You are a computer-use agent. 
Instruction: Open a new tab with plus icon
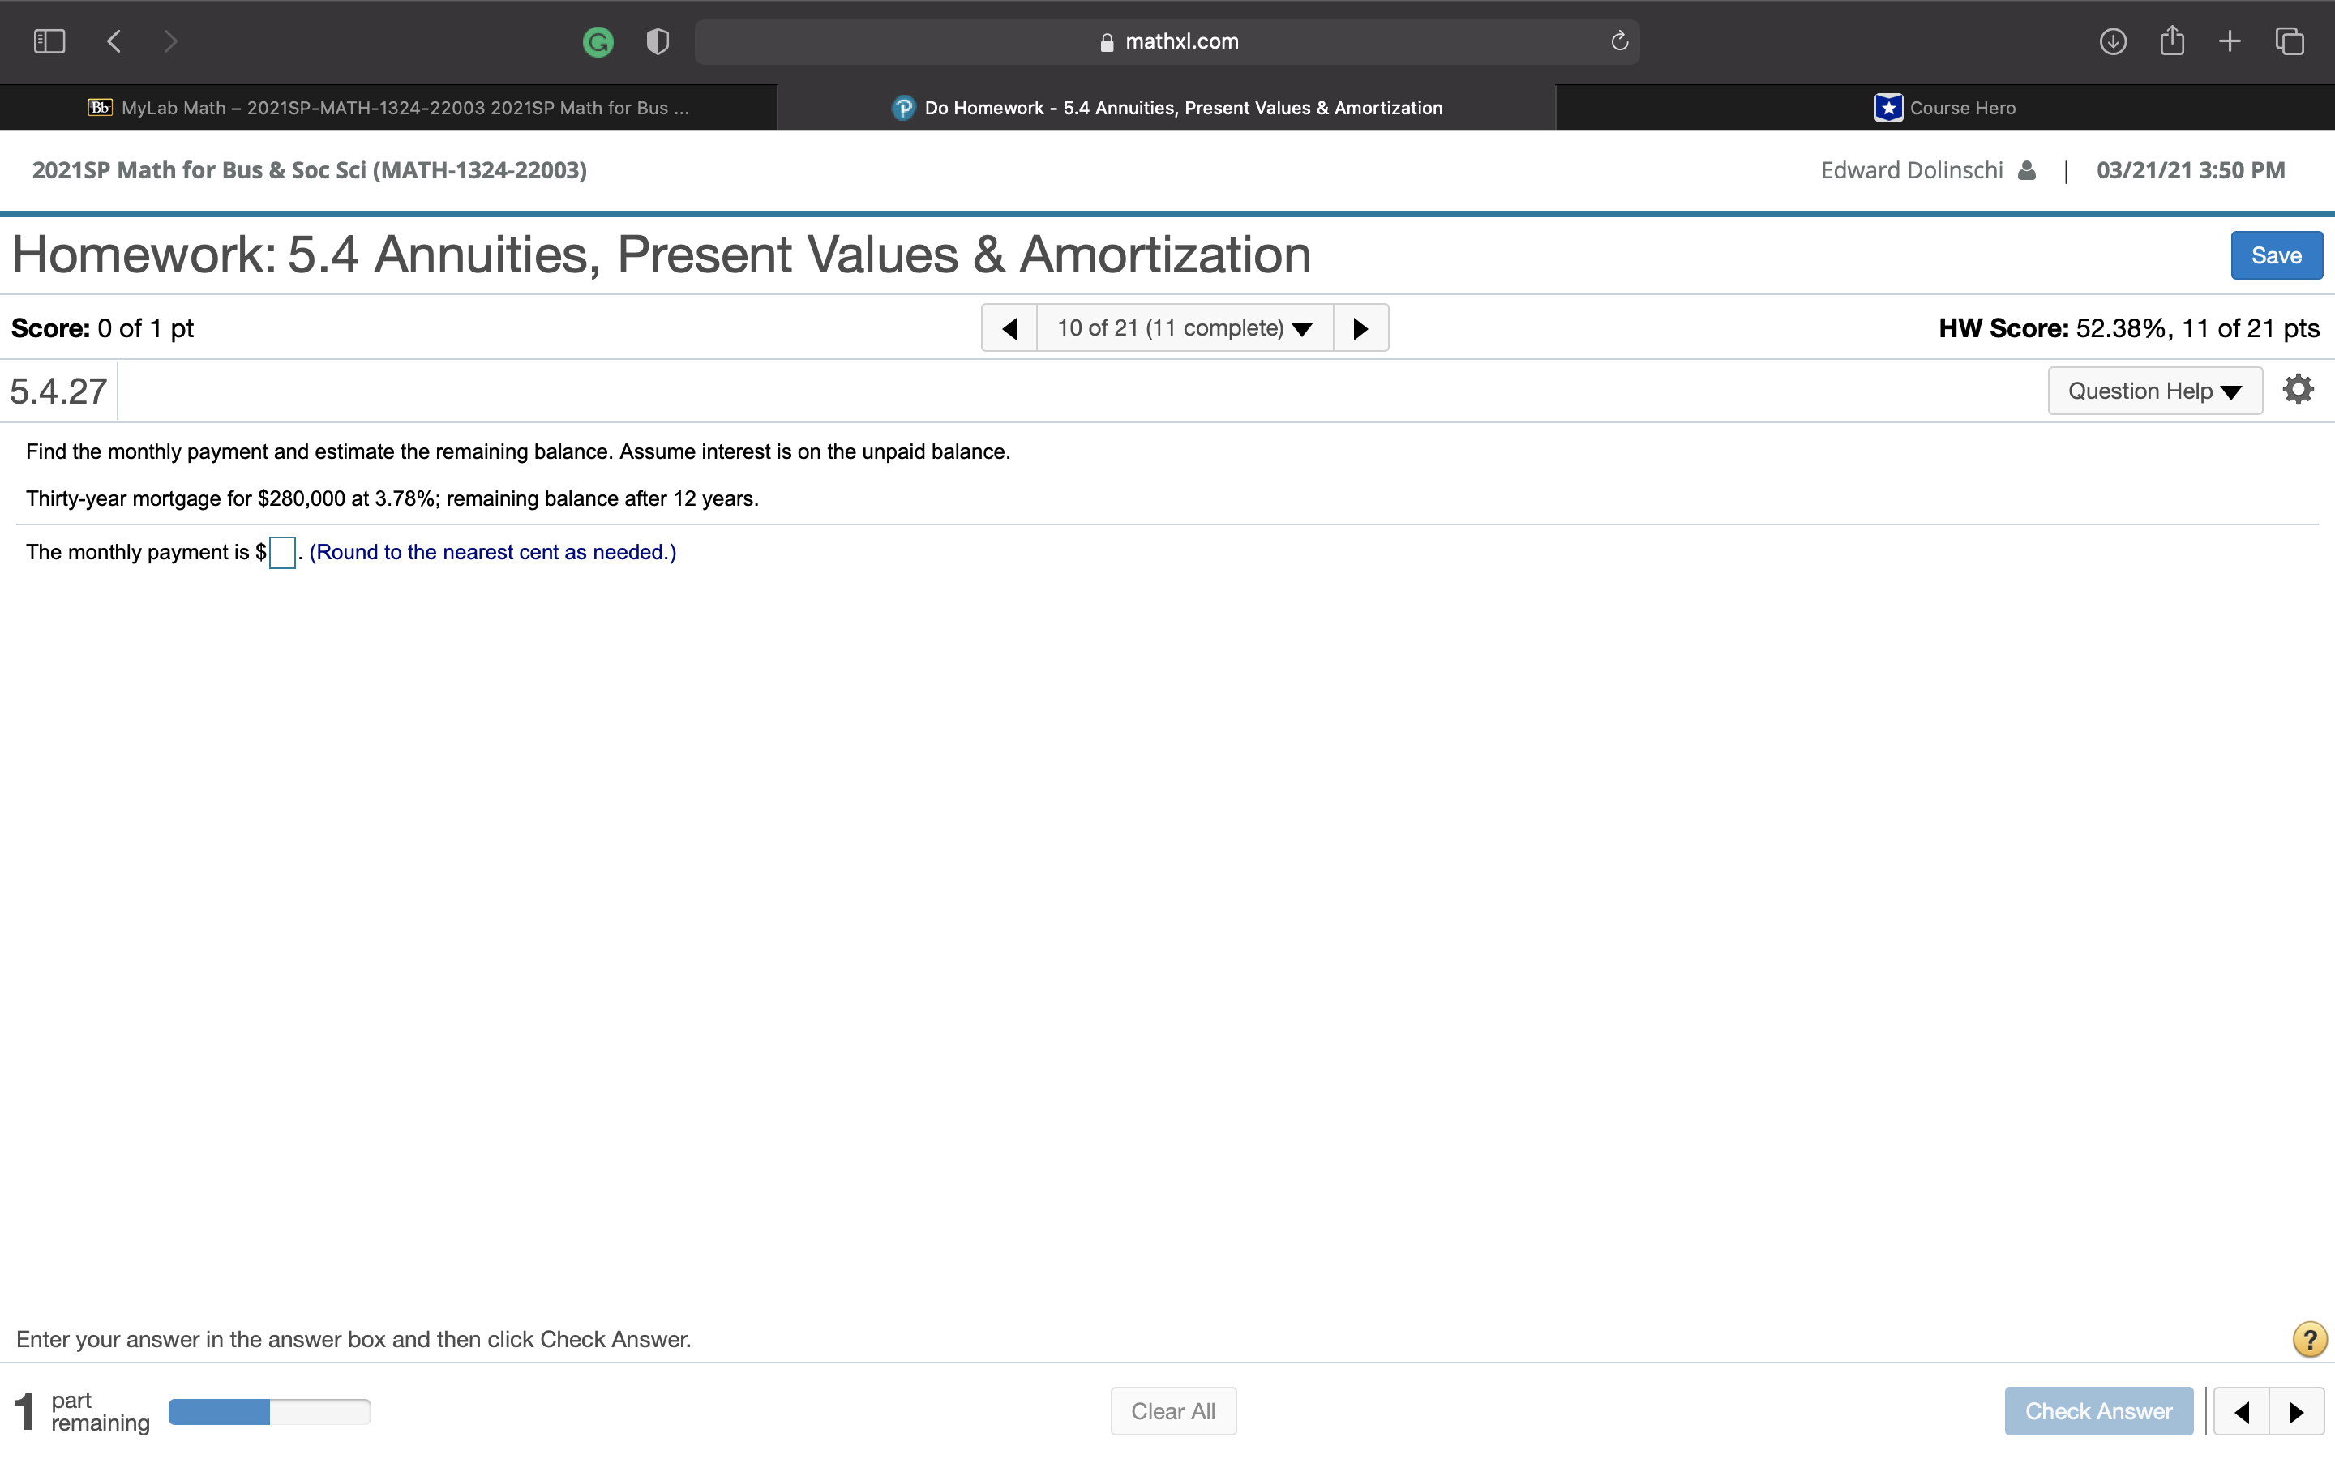(2230, 41)
